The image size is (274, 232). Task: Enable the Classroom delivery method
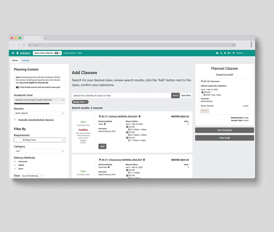16,162
